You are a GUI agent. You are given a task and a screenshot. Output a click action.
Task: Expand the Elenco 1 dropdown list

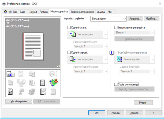[134, 33]
